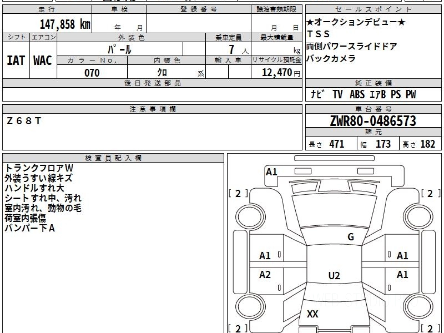Click the リサイクル預託金 header
This screenshot has width=444, height=333.
[x=276, y=60]
